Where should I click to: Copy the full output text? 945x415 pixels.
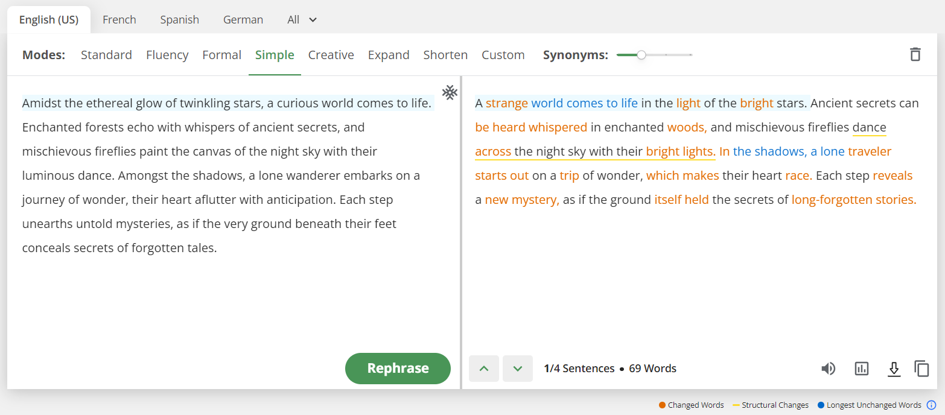(x=921, y=369)
